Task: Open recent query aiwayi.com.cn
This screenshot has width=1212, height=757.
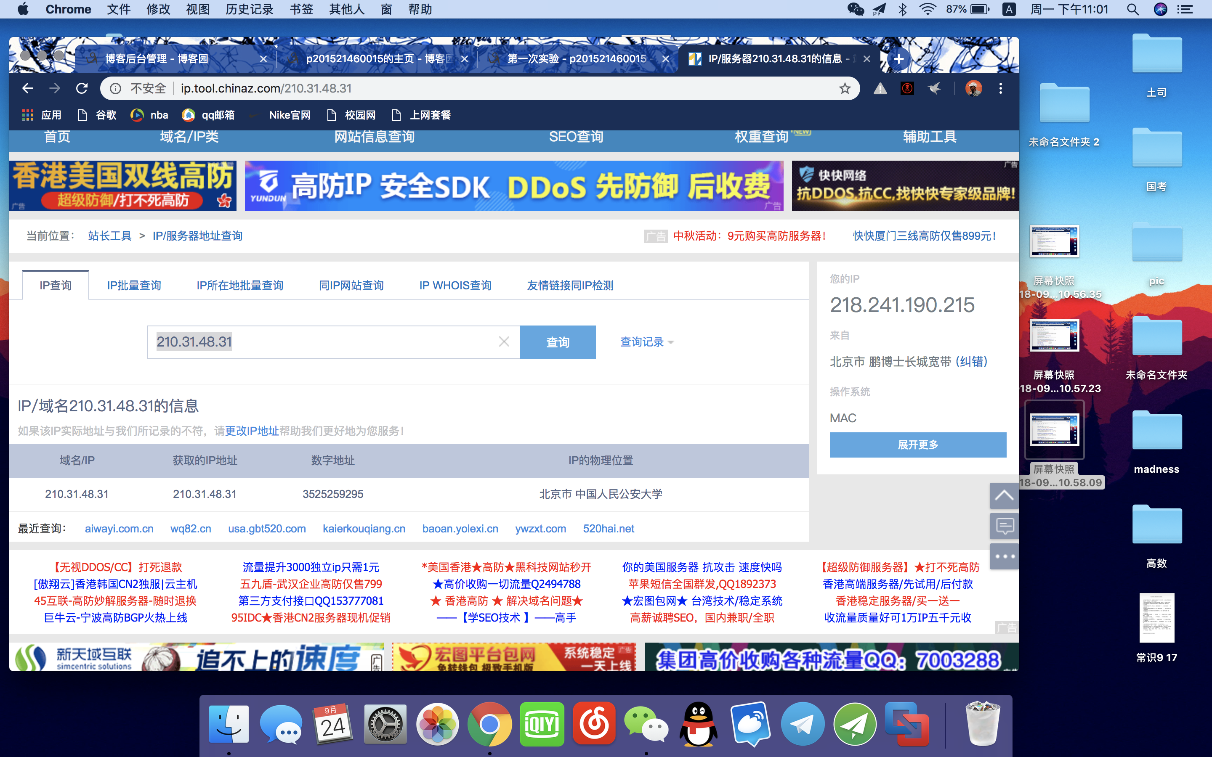Action: pos(119,529)
